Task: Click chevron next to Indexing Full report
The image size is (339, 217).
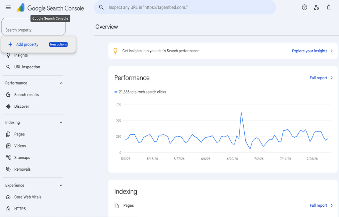Action: 332,205
